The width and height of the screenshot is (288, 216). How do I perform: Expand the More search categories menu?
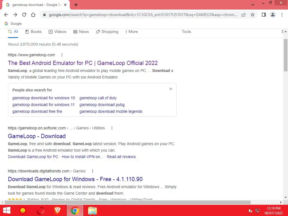tap(132, 31)
